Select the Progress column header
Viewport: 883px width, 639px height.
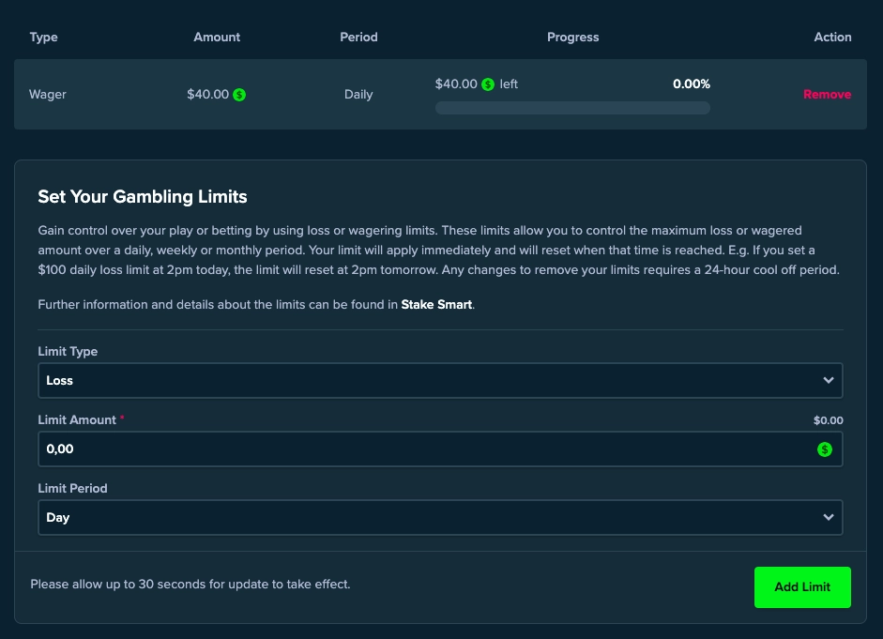pos(572,38)
